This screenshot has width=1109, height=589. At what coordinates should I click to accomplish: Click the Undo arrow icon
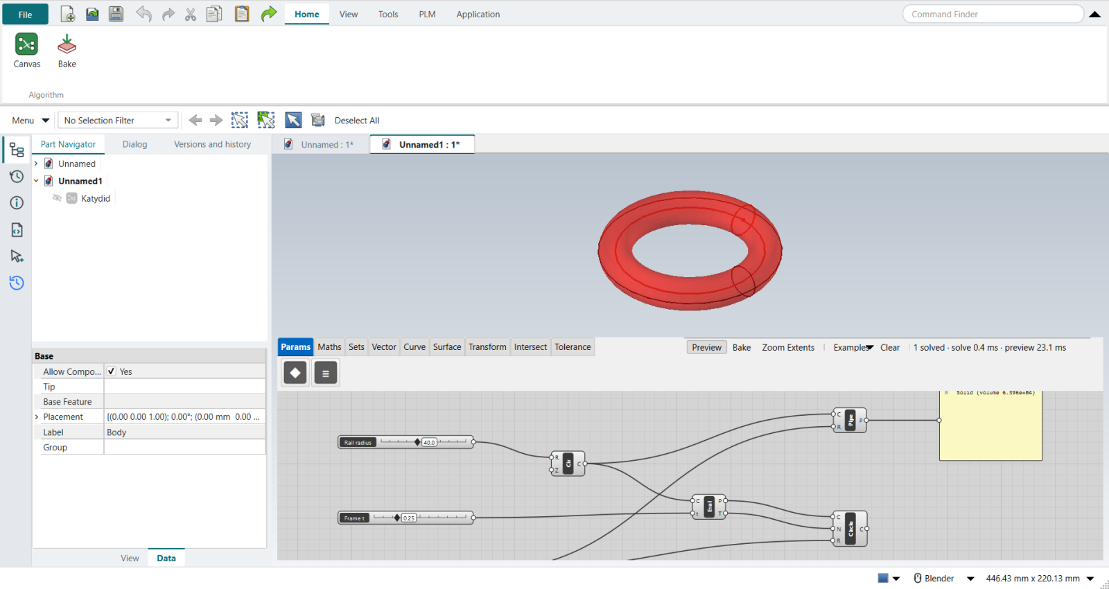point(143,14)
